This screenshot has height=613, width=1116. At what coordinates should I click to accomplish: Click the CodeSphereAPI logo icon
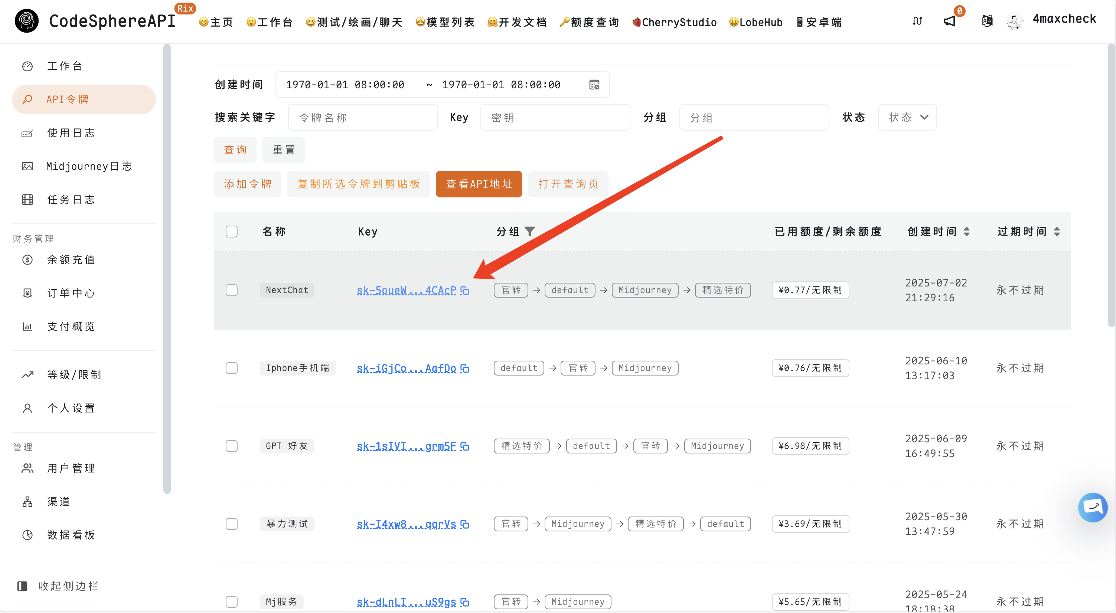click(x=26, y=21)
